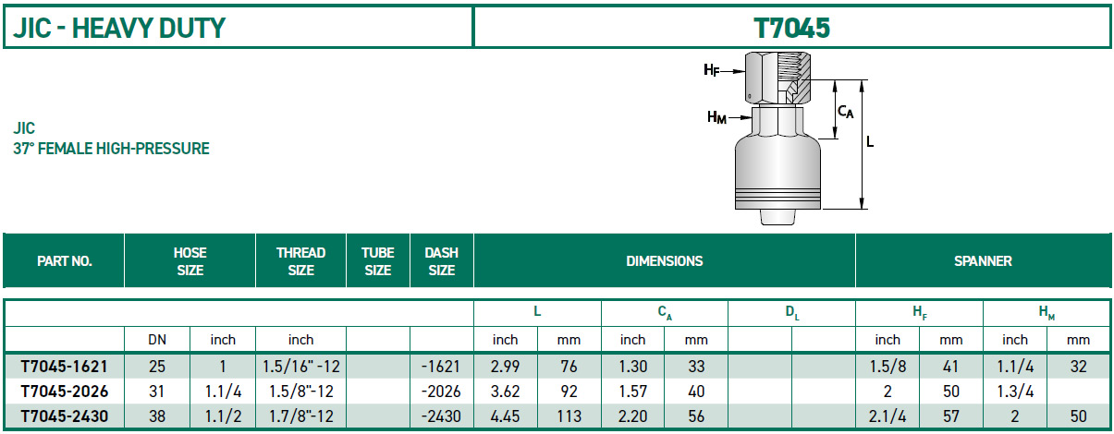Click L mm value 76
Screen dimensions: 1114x434
coord(569,366)
